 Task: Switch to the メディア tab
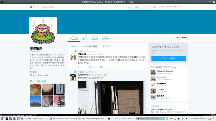point(106,46)
